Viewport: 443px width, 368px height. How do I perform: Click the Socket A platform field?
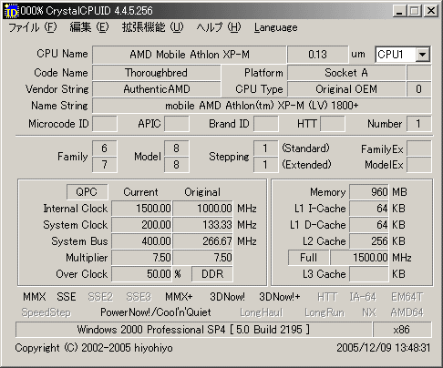pos(346,73)
